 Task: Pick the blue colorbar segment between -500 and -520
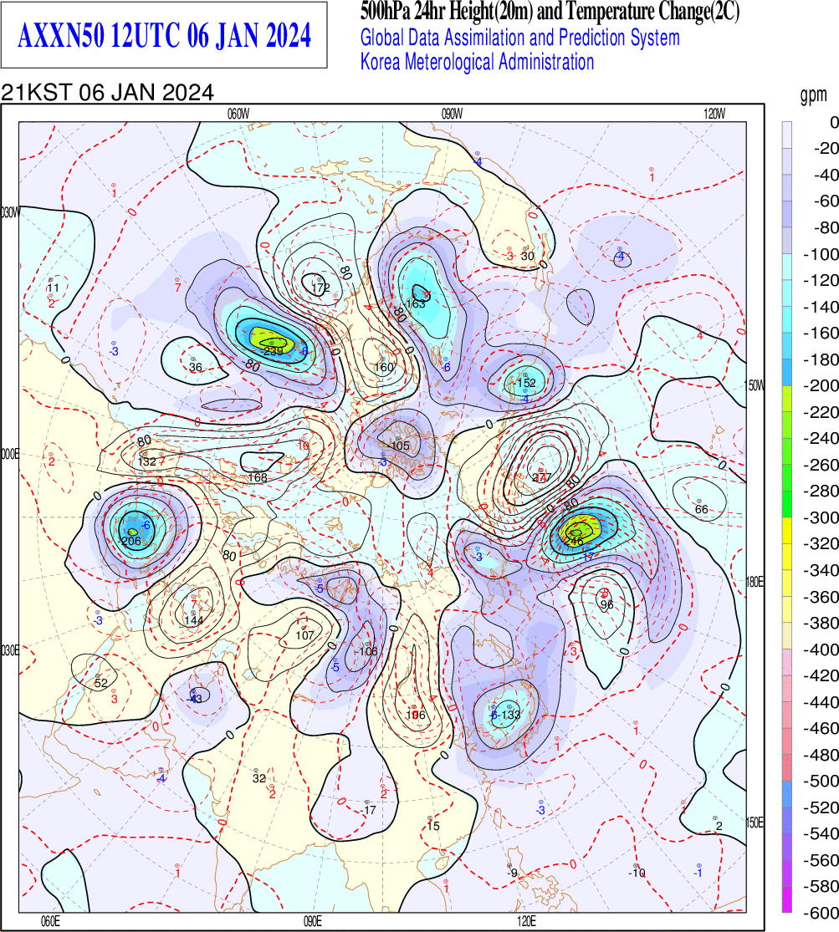coord(786,793)
